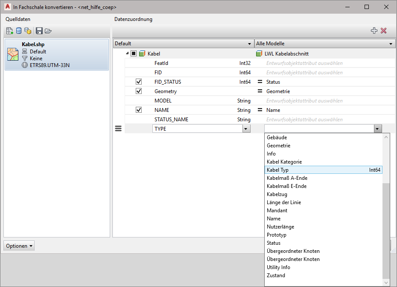Click the add file source icon

pos(10,31)
